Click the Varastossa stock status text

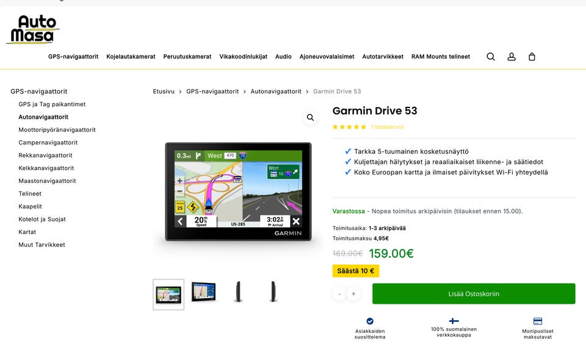click(x=349, y=211)
